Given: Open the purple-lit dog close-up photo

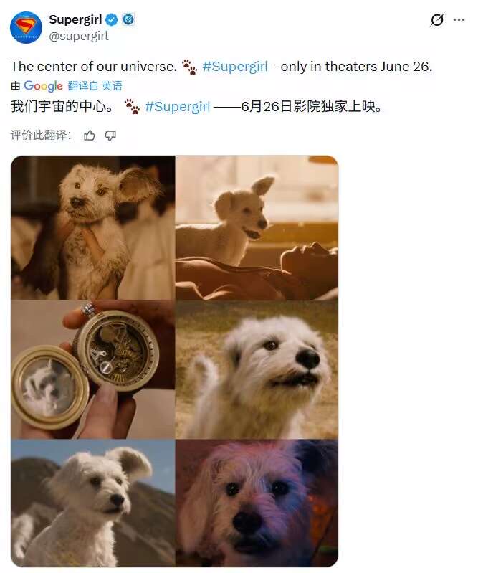Looking at the screenshot, I should (257, 503).
